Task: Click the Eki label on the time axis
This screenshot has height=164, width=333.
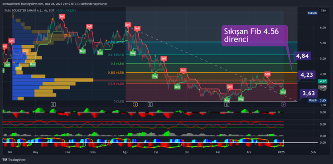Action: (x=187, y=152)
